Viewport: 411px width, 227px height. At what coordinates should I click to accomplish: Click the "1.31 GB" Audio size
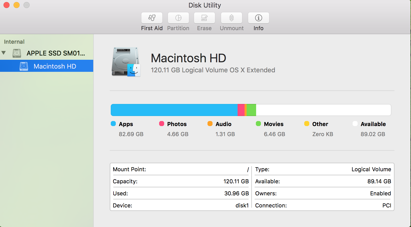click(x=225, y=134)
